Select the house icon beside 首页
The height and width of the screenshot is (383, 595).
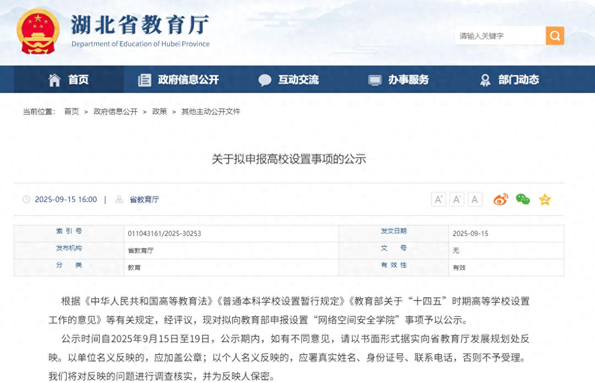[54, 79]
